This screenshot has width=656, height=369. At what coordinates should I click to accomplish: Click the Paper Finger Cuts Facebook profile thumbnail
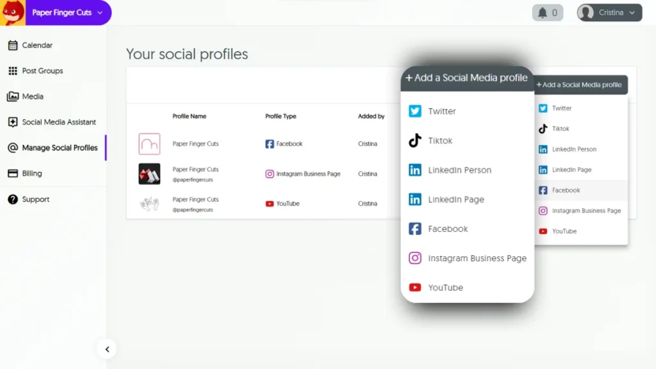point(149,144)
